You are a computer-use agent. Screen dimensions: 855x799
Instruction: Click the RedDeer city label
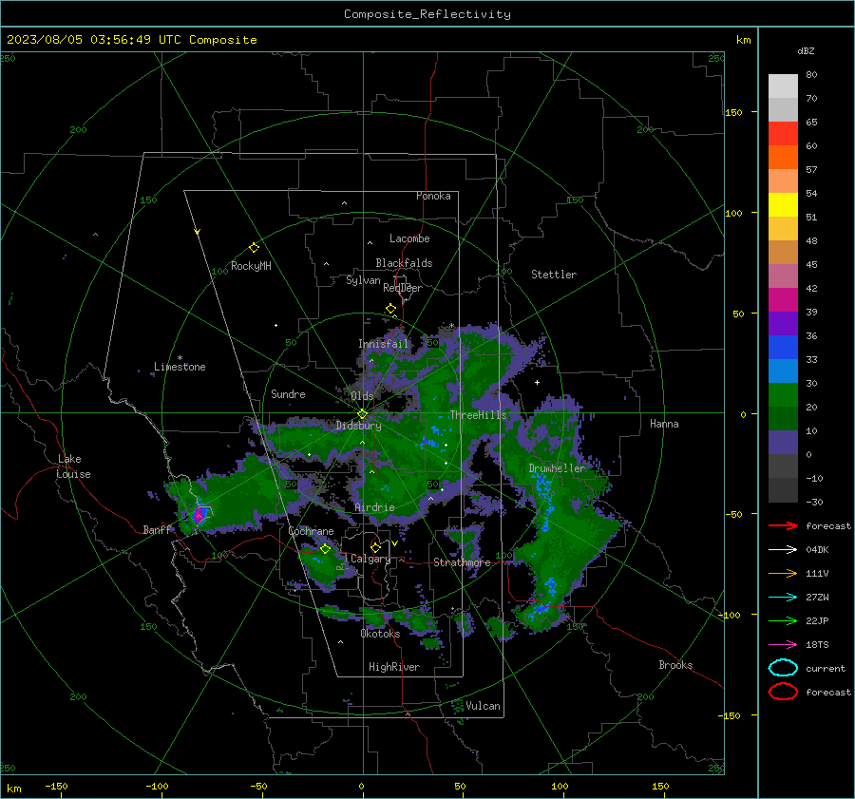tap(403, 288)
